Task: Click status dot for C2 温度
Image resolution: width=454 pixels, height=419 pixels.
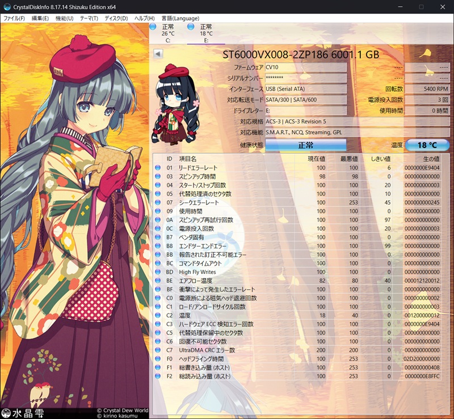Action: 158,315
